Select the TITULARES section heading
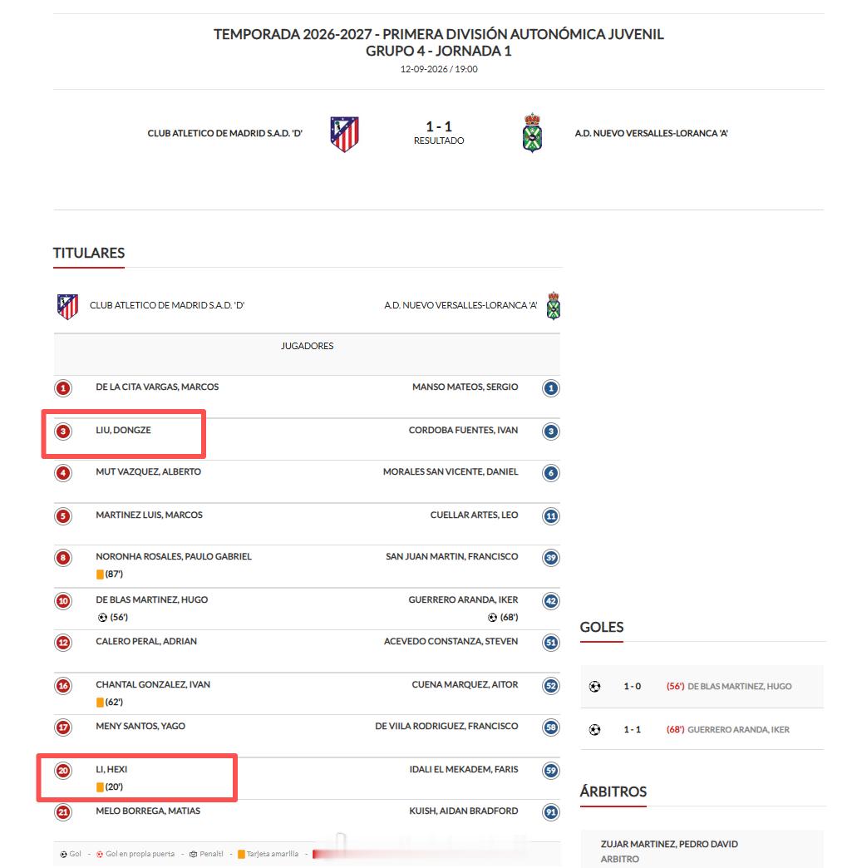847x868 pixels. point(89,253)
